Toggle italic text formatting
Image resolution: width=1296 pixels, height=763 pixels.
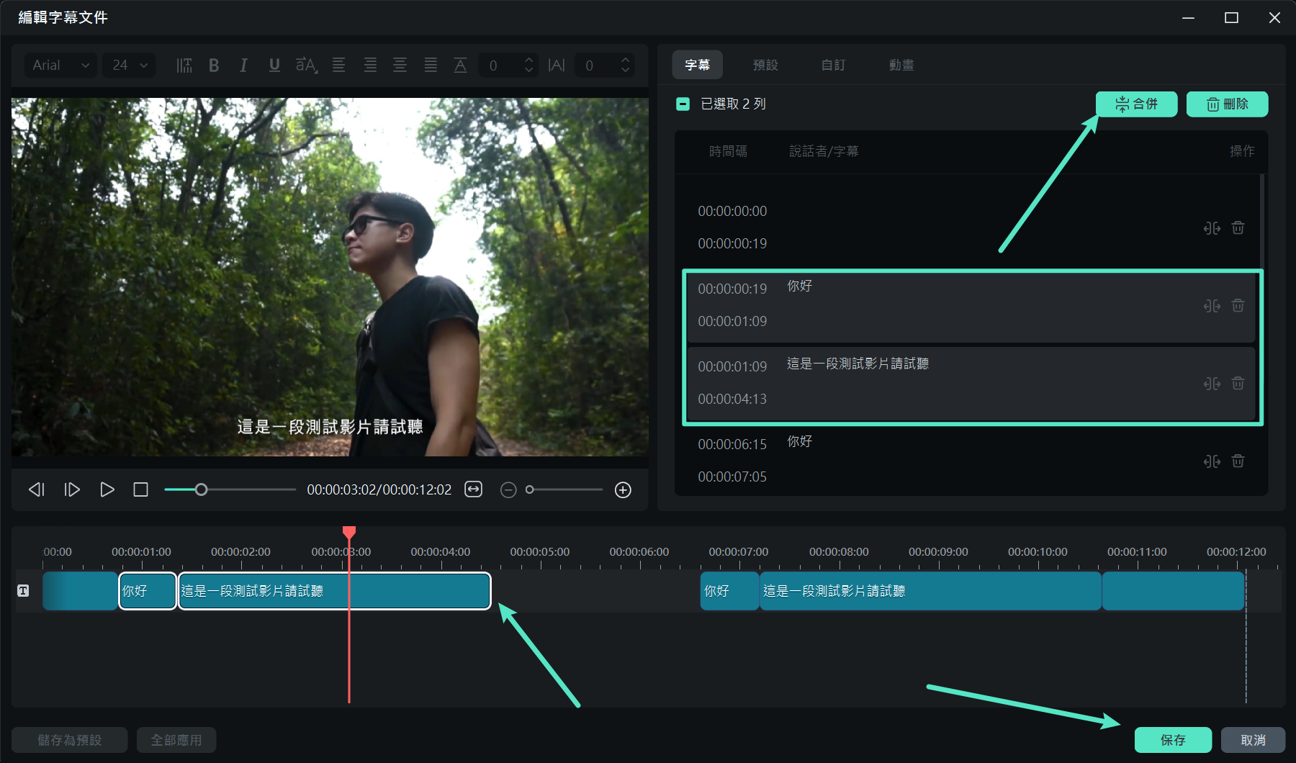pos(243,66)
